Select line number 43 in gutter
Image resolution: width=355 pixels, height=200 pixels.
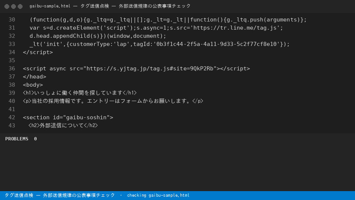(12, 126)
